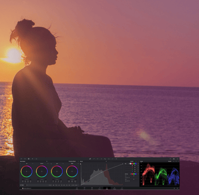This screenshot has height=195, width=199.
Task: Switch to the Deliver page tab
Action: pos(122,188)
